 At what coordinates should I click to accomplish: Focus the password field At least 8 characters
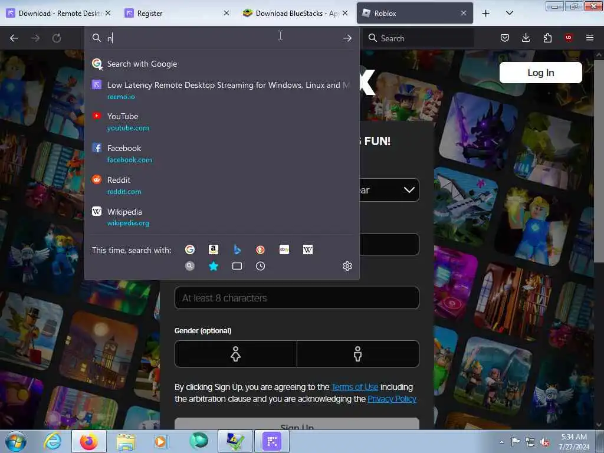click(x=297, y=298)
